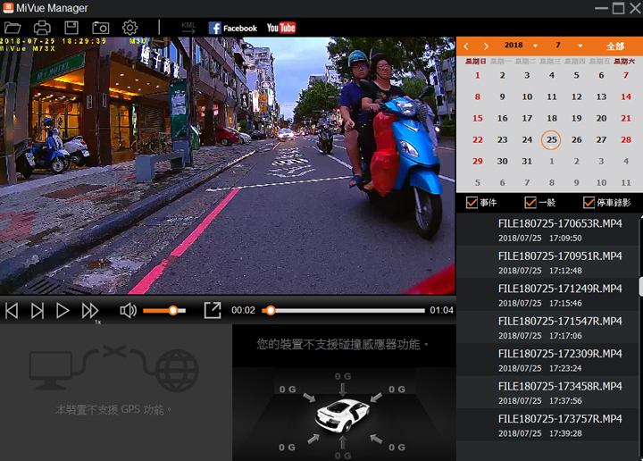
Task: Click the print icon in toolbar
Action: [x=42, y=28]
